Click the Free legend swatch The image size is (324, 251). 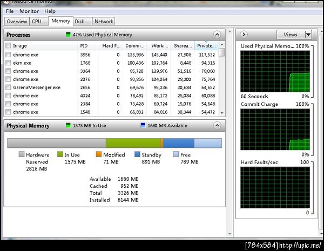176,154
